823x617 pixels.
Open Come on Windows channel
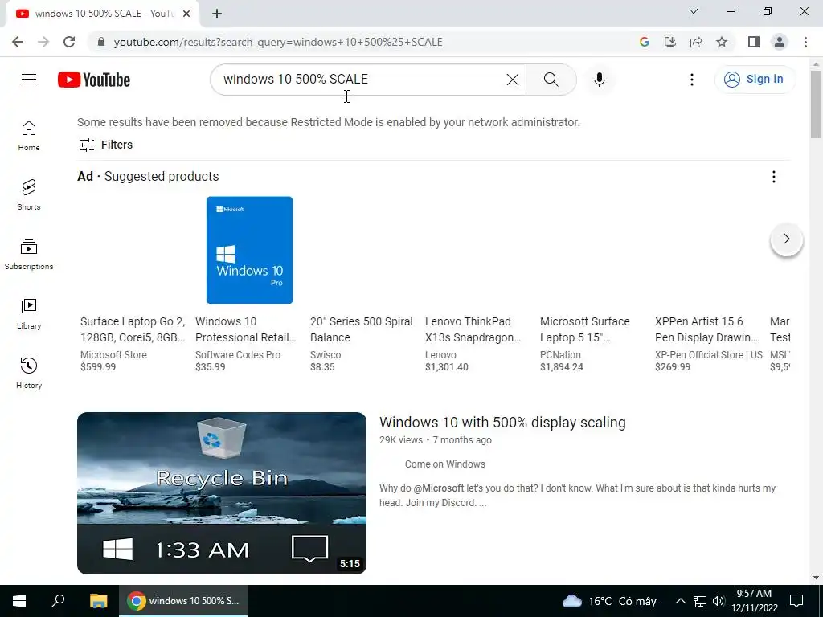tap(444, 464)
